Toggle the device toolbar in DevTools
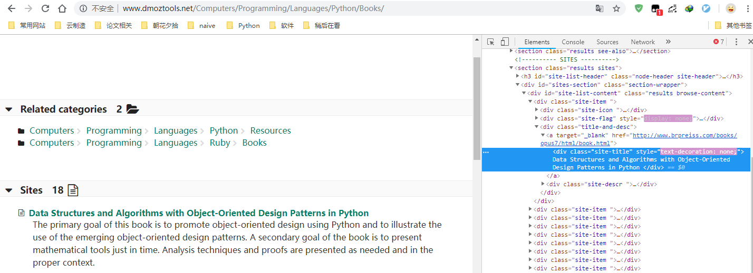Screen dimensions: 753x273 click(505, 42)
